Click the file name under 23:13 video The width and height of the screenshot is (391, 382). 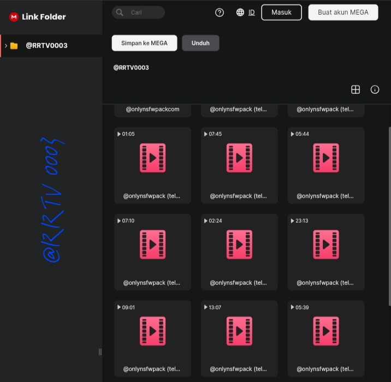pos(325,283)
